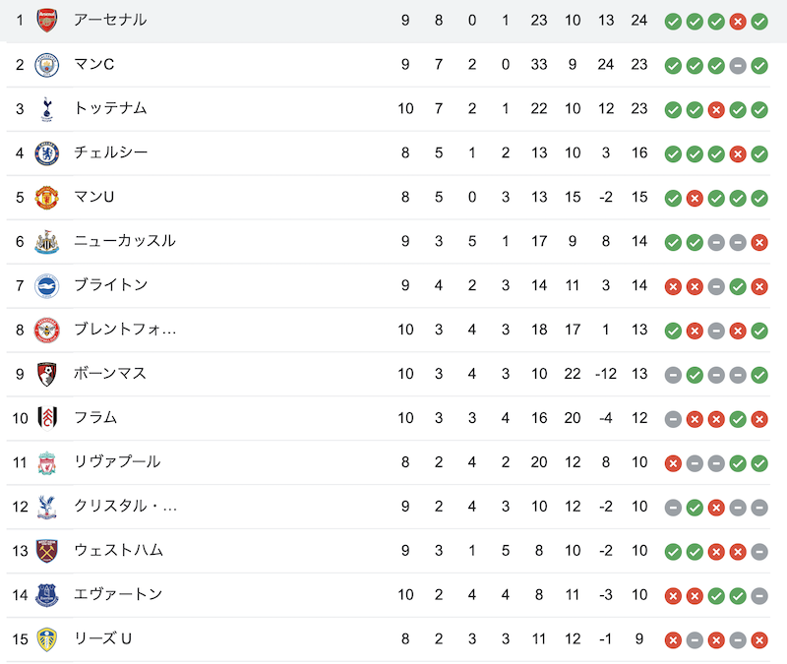The image size is (787, 664).
Task: Open the リヴァプール team link
Action: 117,461
